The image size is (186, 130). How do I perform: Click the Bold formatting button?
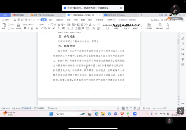click(x=25, y=28)
